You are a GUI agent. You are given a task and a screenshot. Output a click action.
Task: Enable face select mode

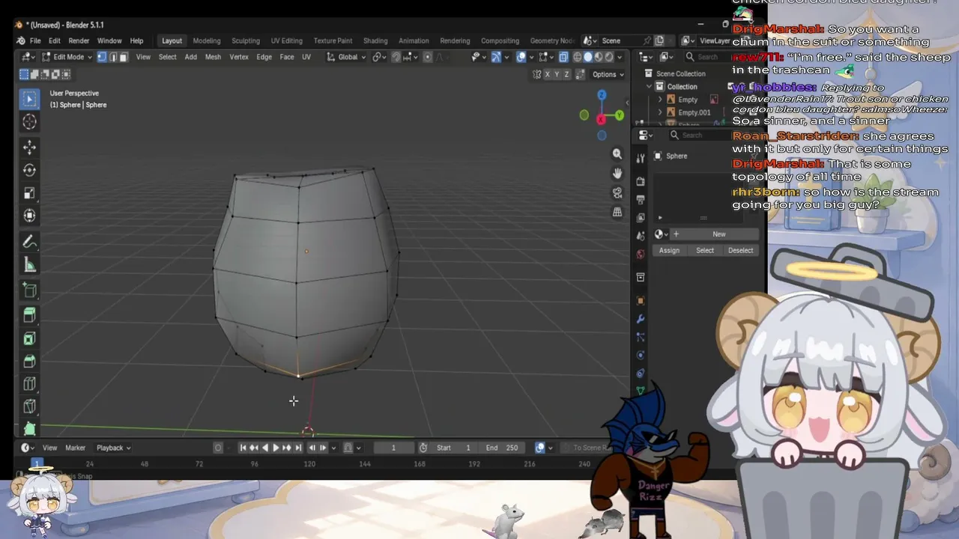point(124,57)
